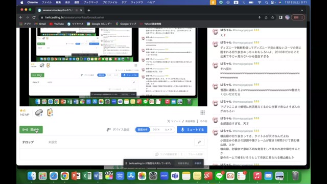This screenshot has width=327, height=184.
Task: Switch to カメラ mode
Action: 168,129
